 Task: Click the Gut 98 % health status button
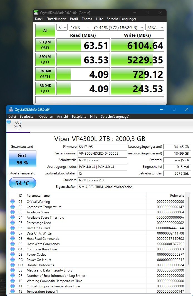[x=23, y=159]
